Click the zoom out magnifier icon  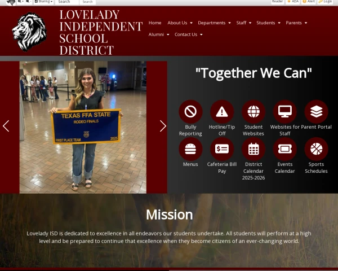click(x=29, y=2)
